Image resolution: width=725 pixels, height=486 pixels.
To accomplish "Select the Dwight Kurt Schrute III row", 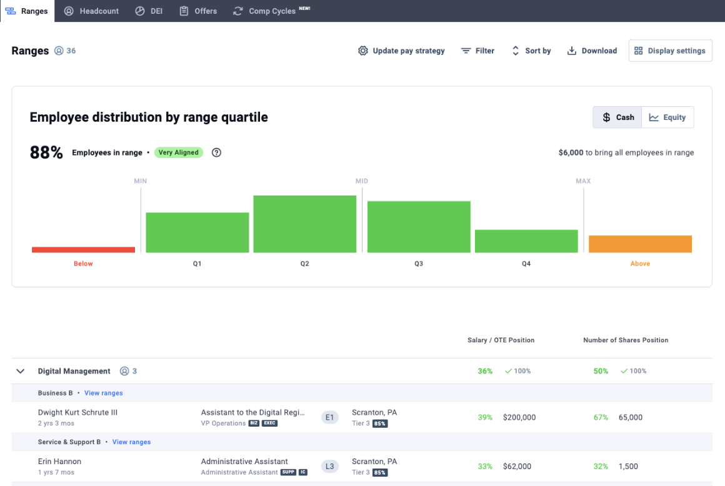I will click(362, 417).
